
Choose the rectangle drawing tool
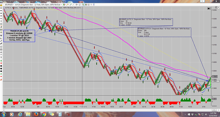(x=1, y=49)
